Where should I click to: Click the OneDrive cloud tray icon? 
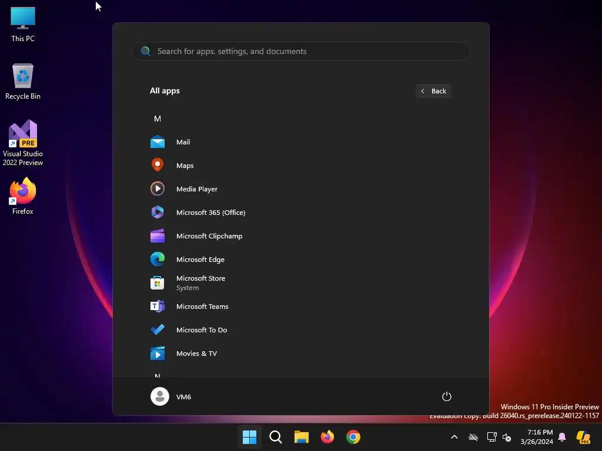[x=473, y=437]
